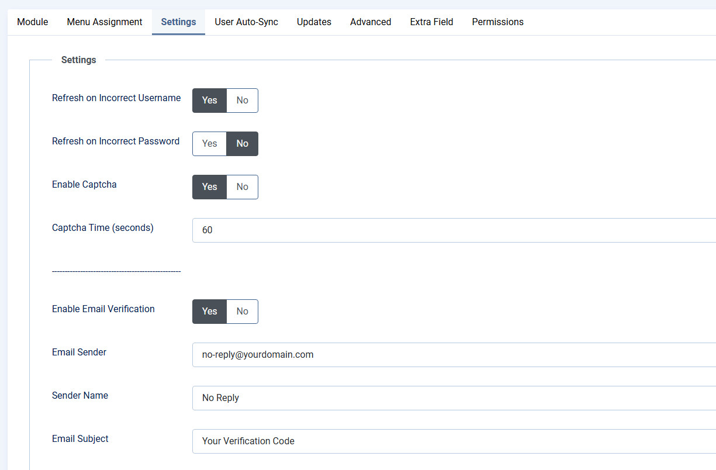
Task: Open the Updates tab
Action: tap(314, 22)
